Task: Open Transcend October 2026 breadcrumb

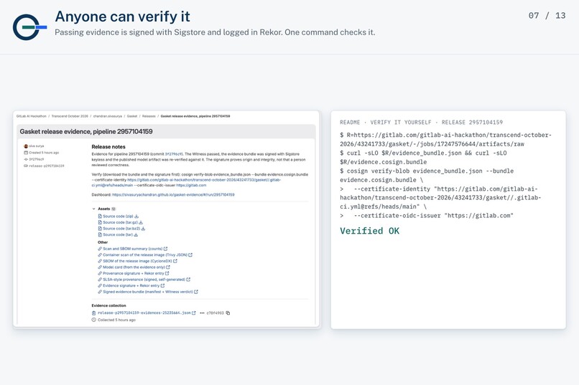Action: [x=70, y=116]
